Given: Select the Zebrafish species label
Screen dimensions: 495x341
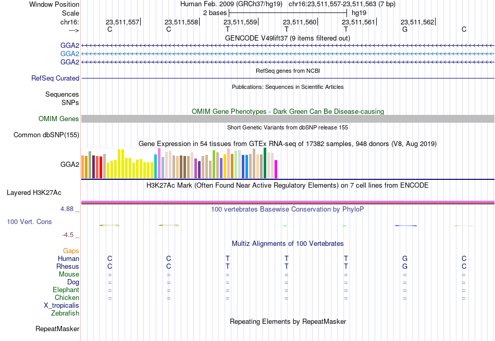Looking at the screenshot, I should (x=65, y=313).
